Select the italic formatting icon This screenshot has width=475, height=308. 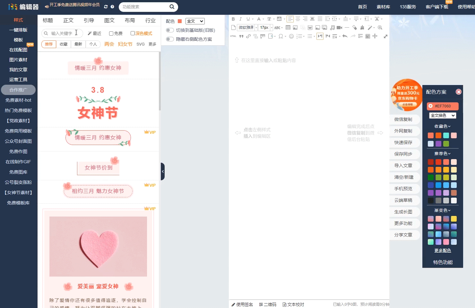coord(240,19)
